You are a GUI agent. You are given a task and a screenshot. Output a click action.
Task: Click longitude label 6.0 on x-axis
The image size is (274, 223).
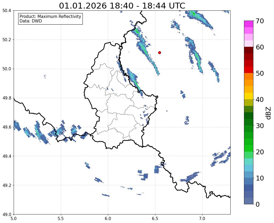click(x=108, y=218)
